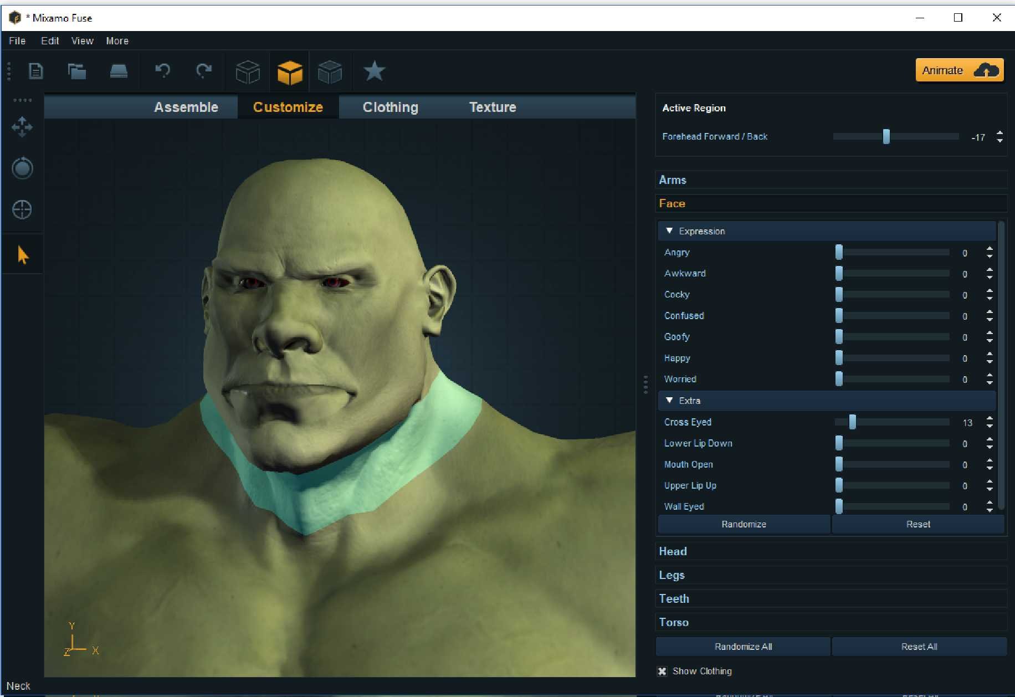The width and height of the screenshot is (1015, 697).
Task: Click the Cross Eyed slider track
Action: point(893,422)
